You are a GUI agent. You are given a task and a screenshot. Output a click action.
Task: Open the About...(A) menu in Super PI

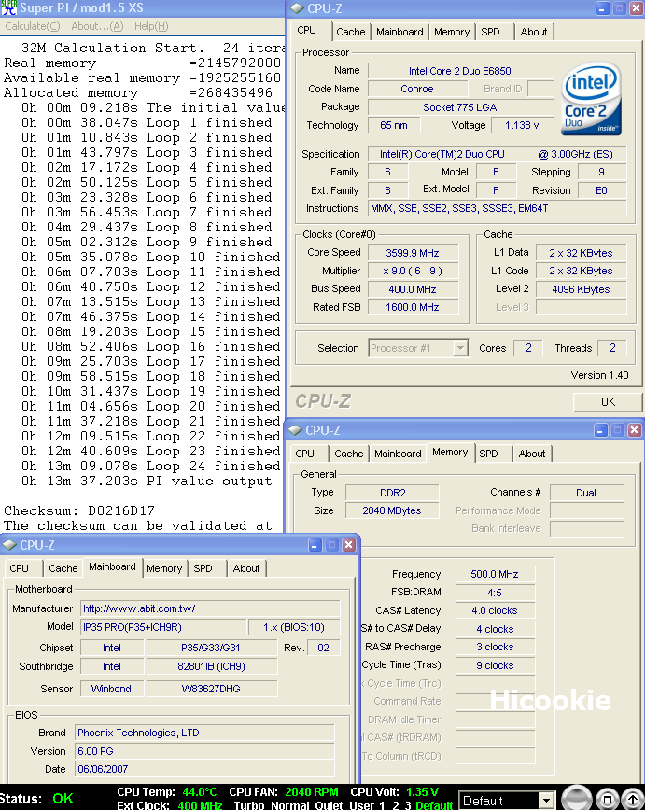click(97, 26)
